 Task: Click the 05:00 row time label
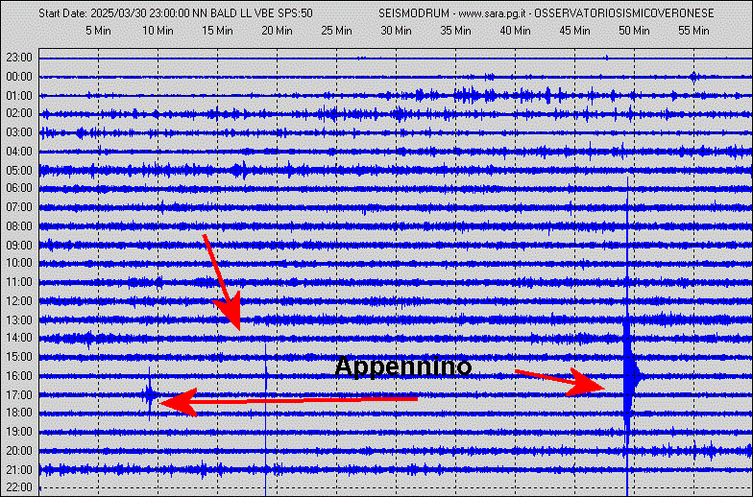coord(19,171)
